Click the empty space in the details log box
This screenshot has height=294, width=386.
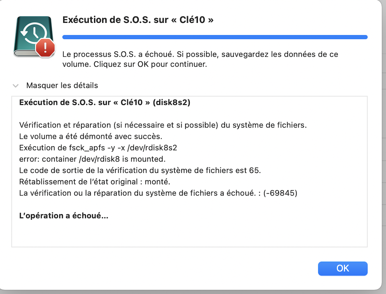(189, 234)
